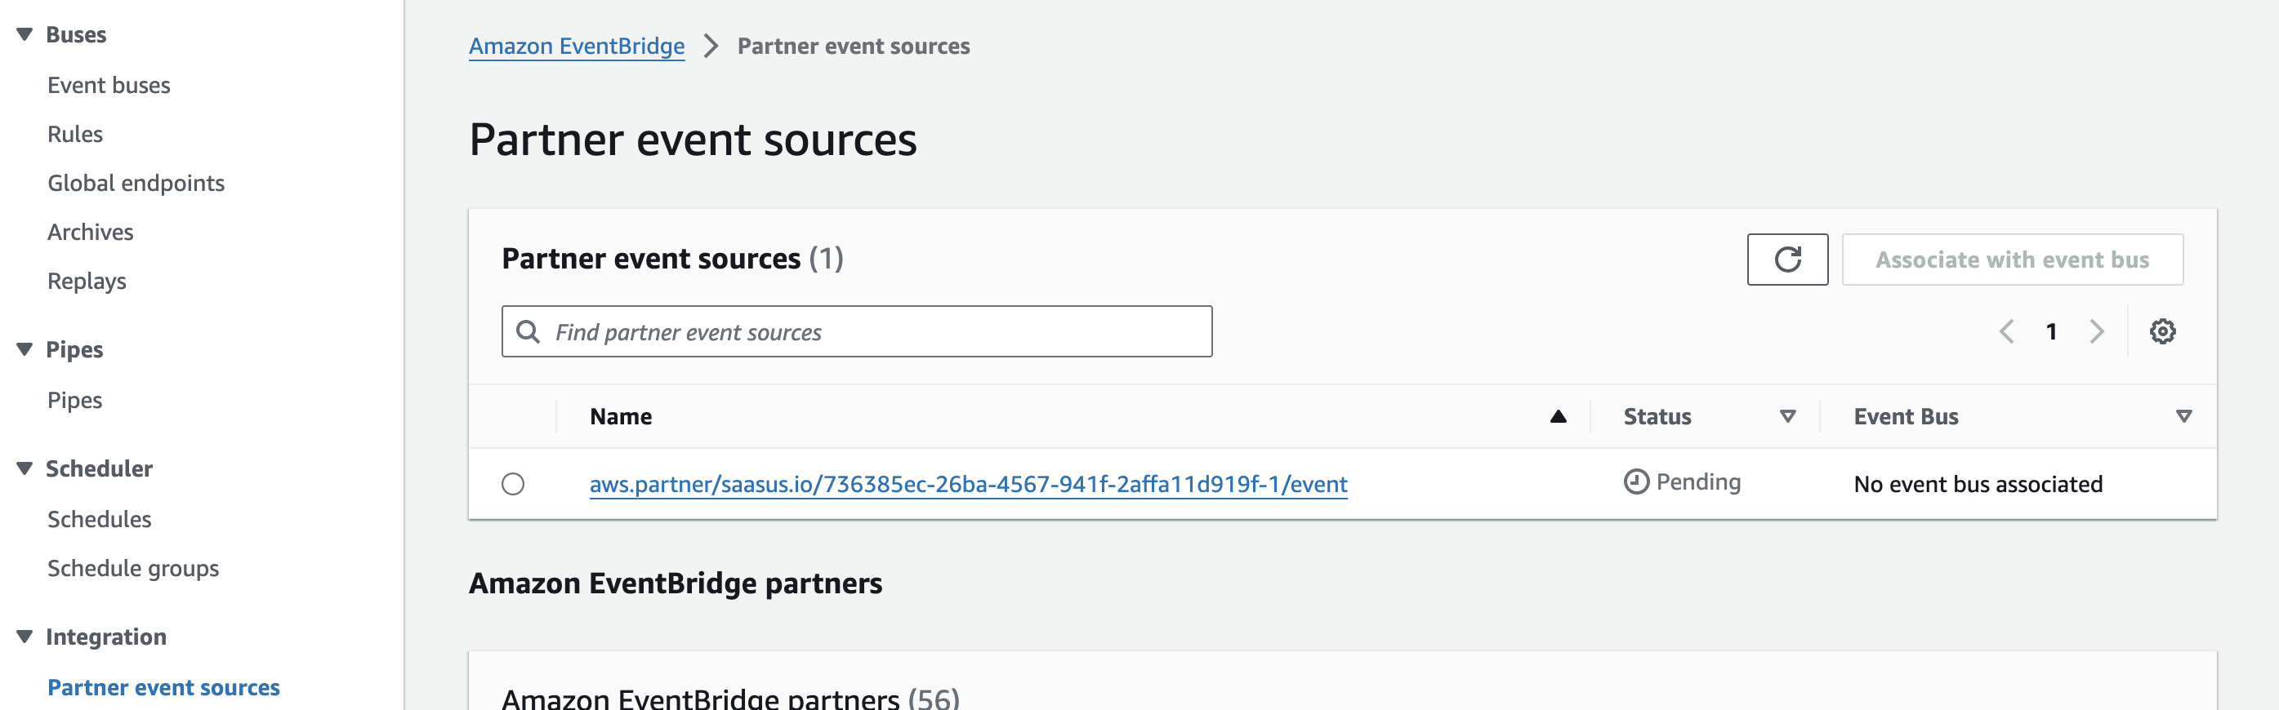Open Archives in sidebar
The width and height of the screenshot is (2279, 710).
[x=90, y=232]
